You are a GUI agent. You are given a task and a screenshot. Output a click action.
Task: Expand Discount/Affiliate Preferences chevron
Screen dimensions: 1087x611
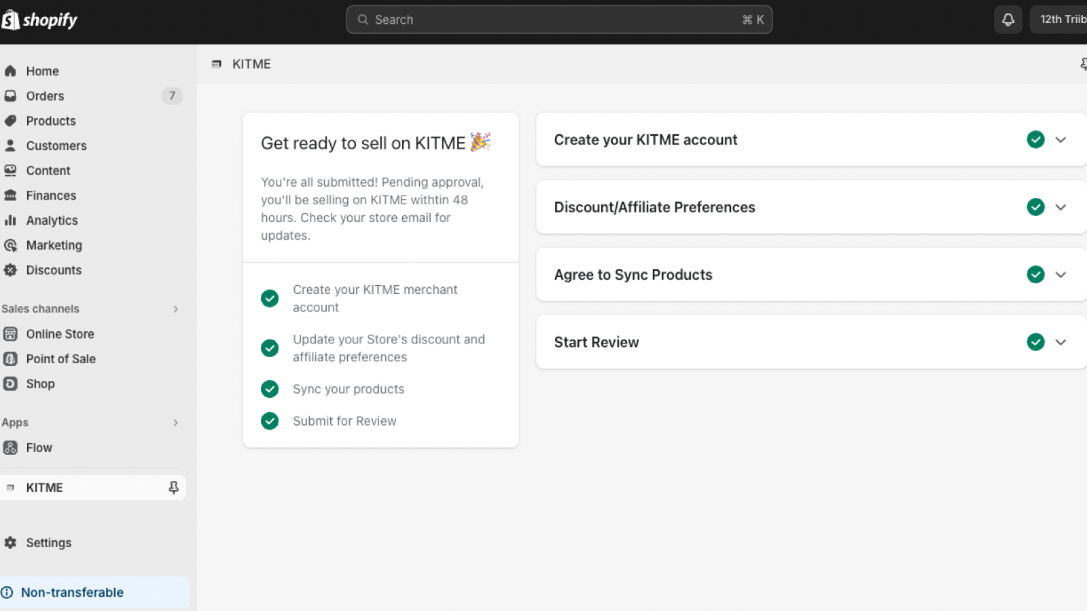[x=1061, y=206]
